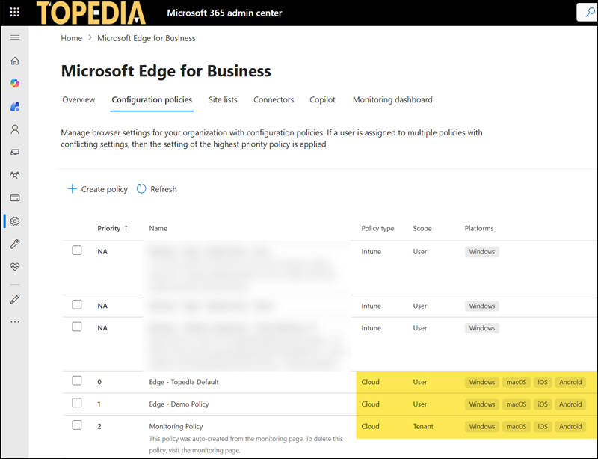
Task: Expand more sidebar options via the ellipsis
Action: coord(16,321)
